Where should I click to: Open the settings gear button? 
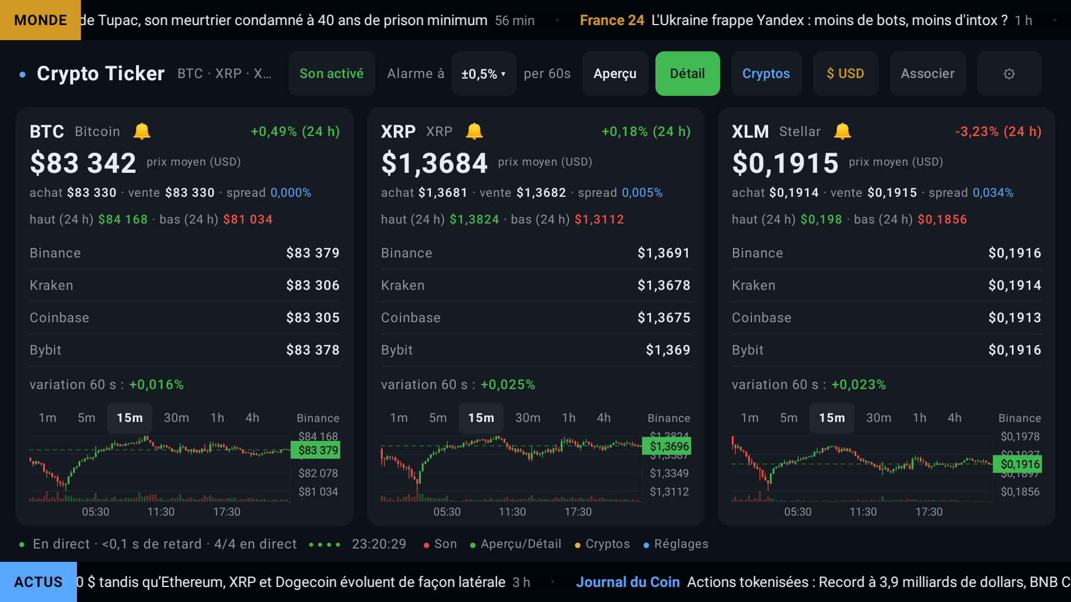[1009, 74]
